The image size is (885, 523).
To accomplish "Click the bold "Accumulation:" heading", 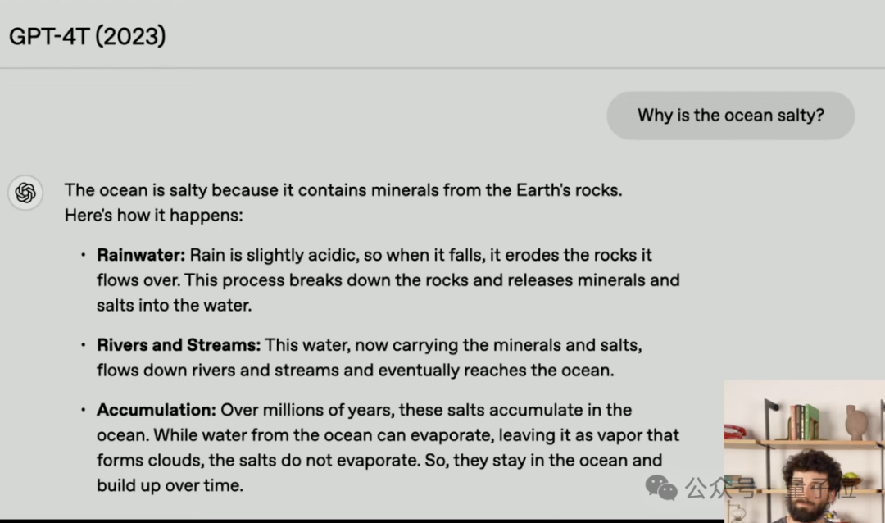I will [156, 410].
